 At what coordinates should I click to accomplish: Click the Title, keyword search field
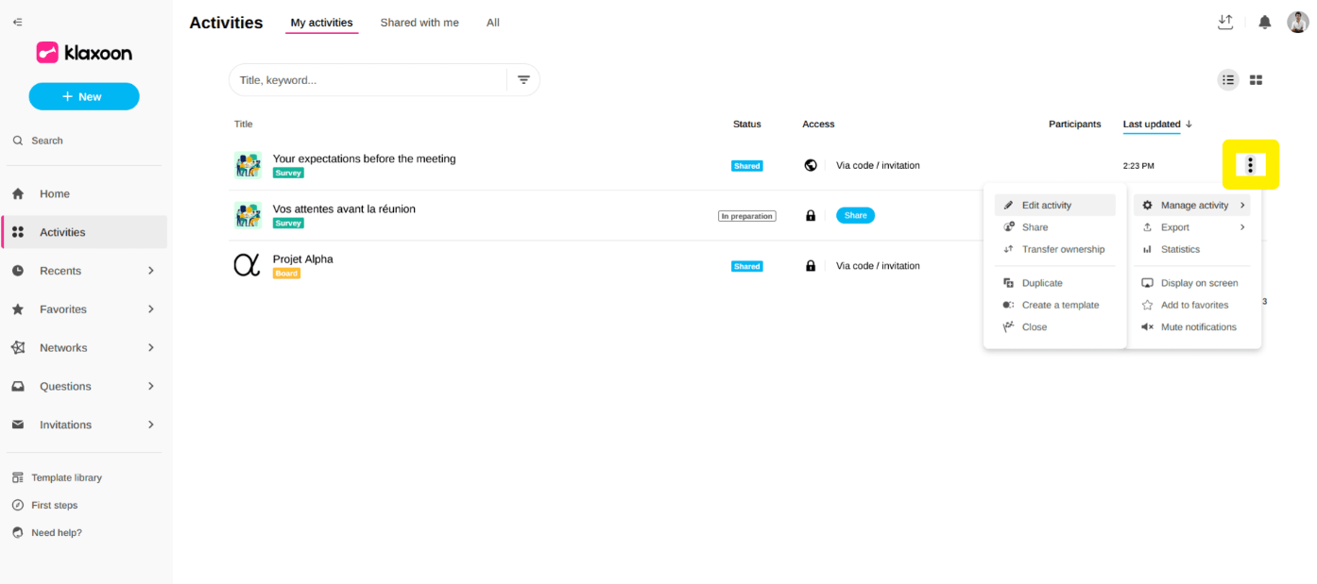coord(368,80)
